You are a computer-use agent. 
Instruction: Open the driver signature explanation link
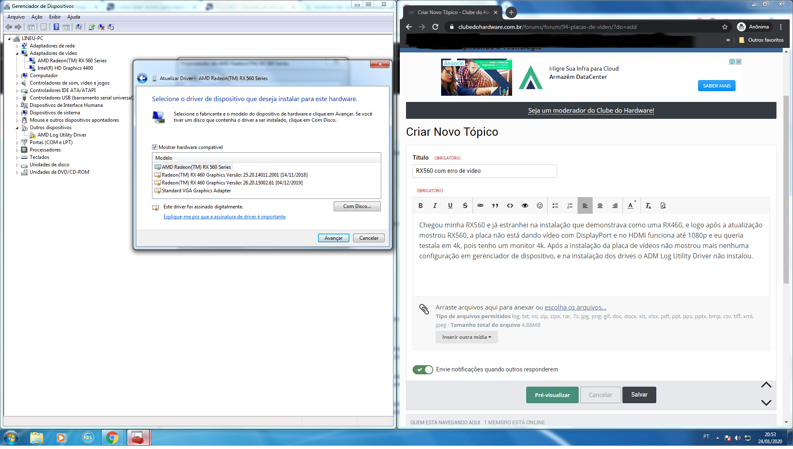pyautogui.click(x=224, y=217)
